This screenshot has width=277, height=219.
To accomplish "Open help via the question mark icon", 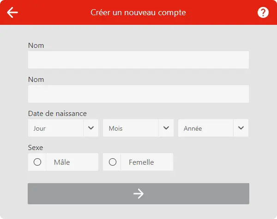I will pos(263,12).
